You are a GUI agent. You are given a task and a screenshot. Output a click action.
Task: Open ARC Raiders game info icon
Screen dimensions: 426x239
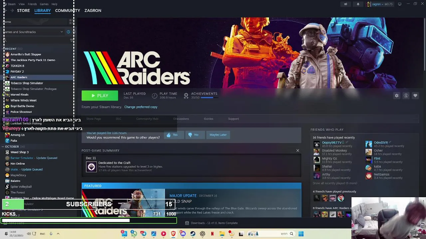(x=406, y=96)
